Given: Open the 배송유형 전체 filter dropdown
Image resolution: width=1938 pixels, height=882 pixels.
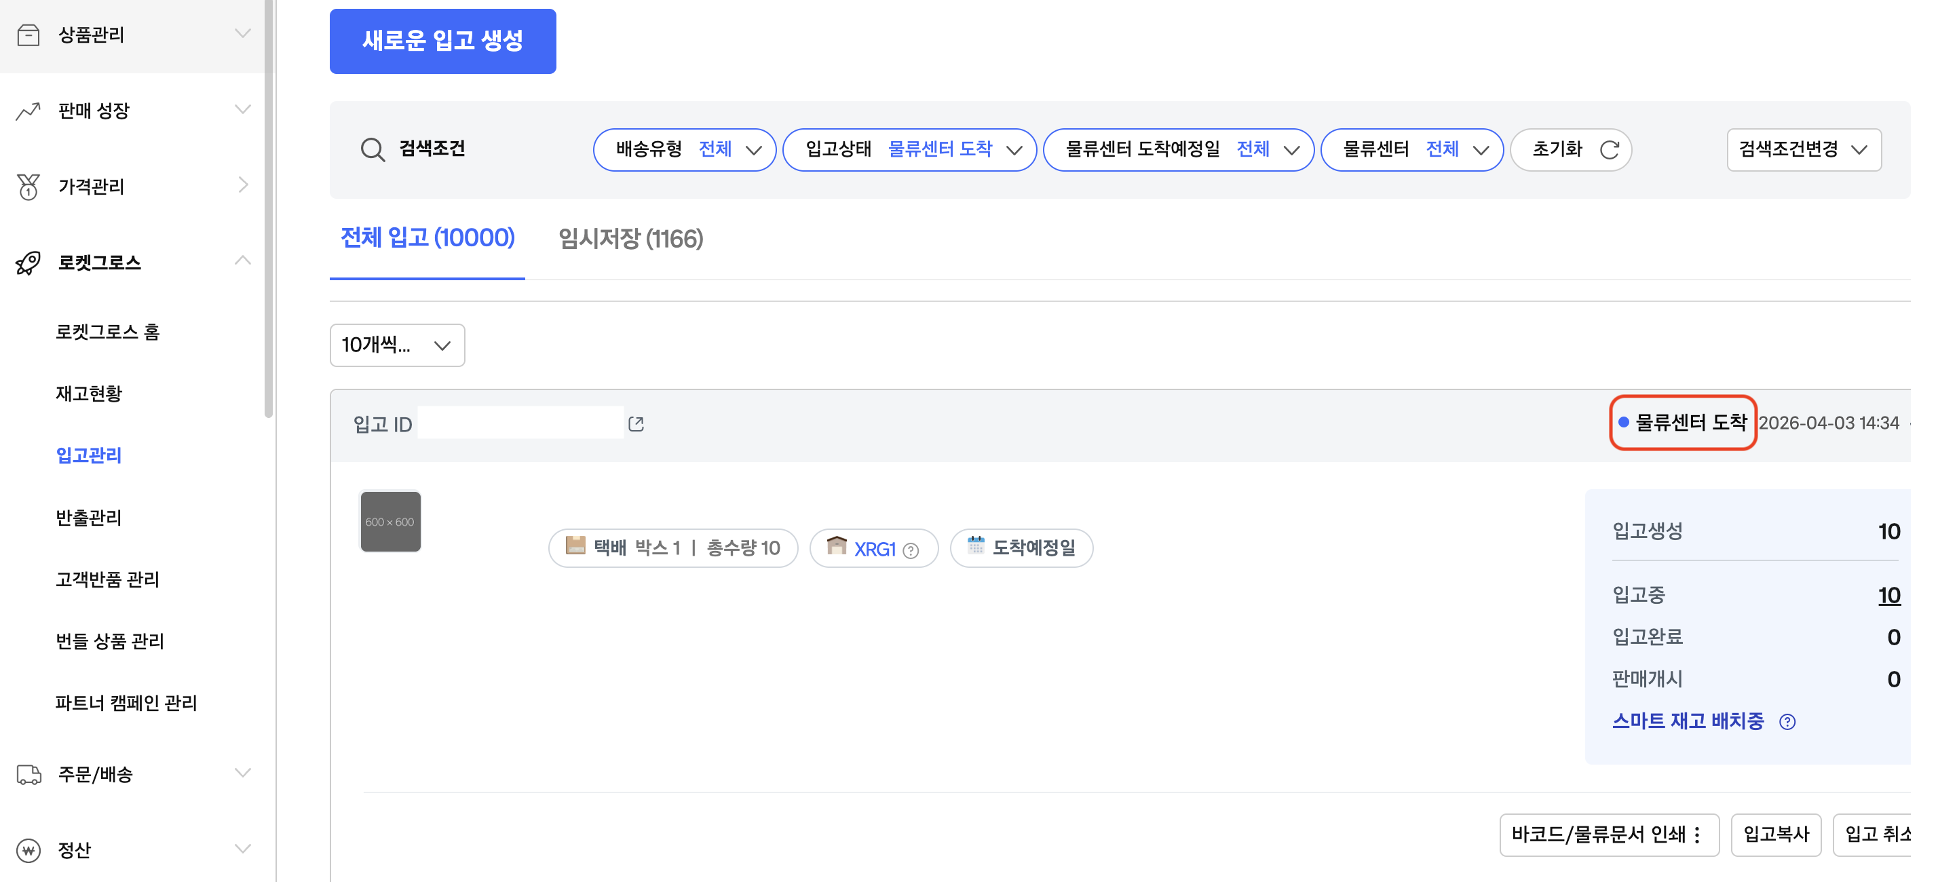Looking at the screenshot, I should pos(685,150).
